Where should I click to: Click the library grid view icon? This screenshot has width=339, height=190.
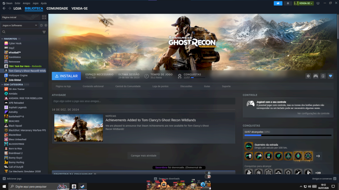pyautogui.click(x=44, y=17)
